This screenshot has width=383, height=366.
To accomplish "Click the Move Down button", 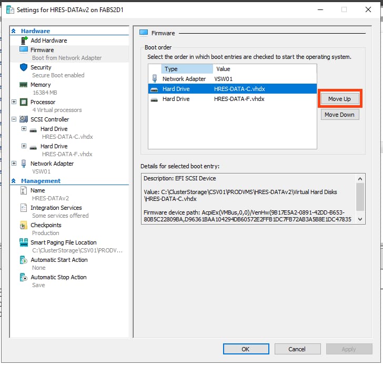I will [x=340, y=115].
